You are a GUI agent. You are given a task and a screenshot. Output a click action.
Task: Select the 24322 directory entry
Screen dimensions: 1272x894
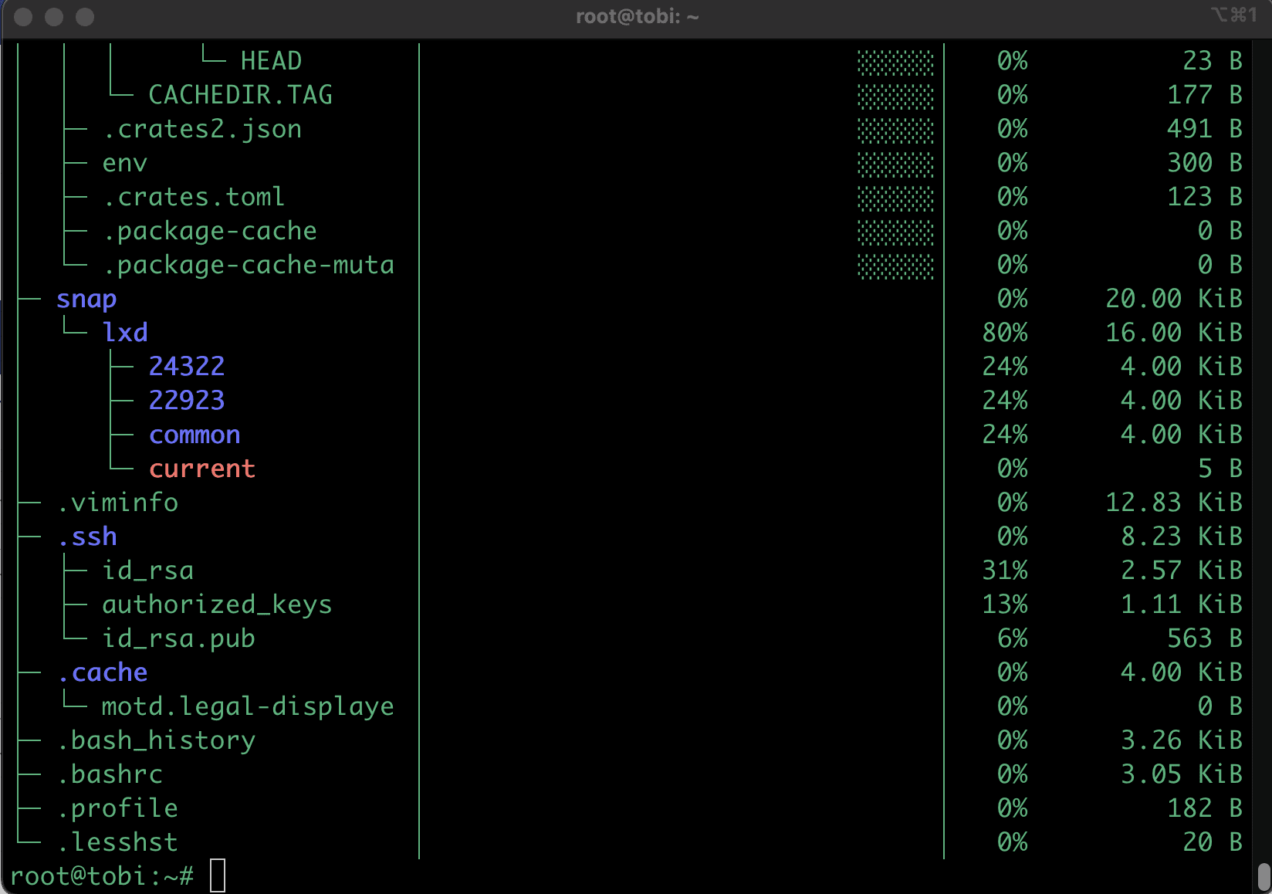coord(187,366)
